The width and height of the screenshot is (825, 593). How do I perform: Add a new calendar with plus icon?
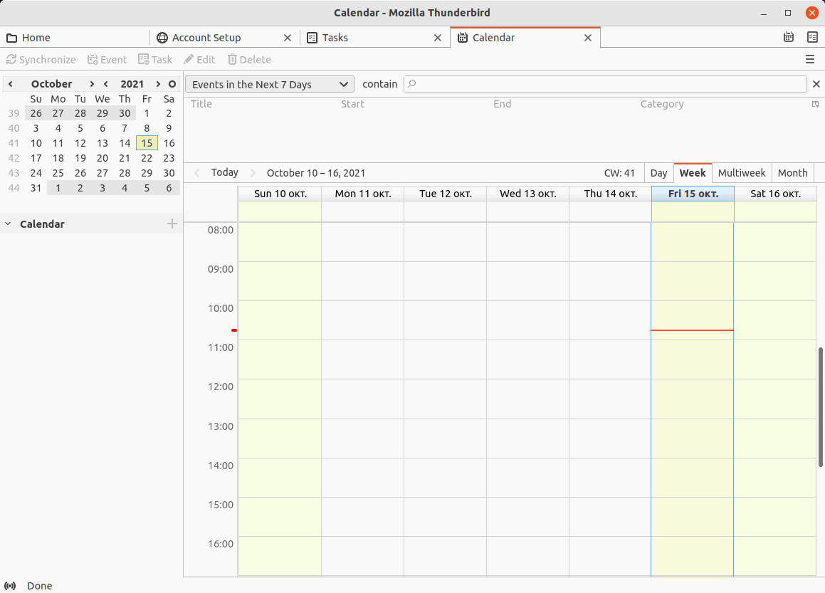pyautogui.click(x=172, y=224)
